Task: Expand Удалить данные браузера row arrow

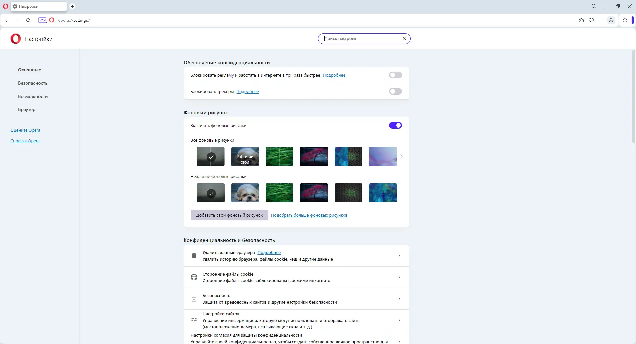Action: point(399,256)
